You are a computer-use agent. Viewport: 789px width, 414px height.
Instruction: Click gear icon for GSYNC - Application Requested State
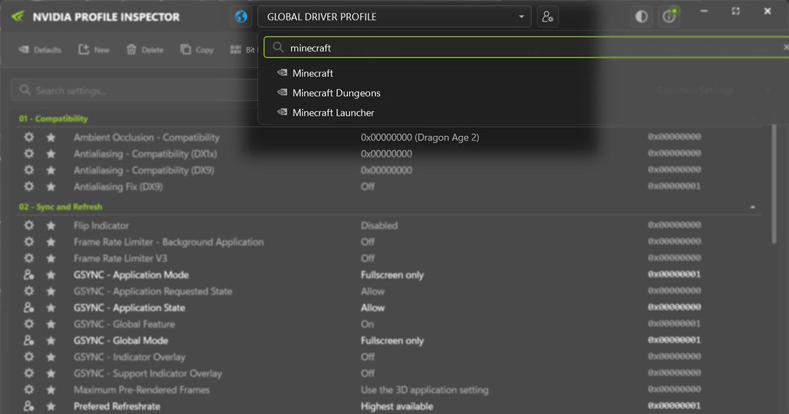coord(28,291)
